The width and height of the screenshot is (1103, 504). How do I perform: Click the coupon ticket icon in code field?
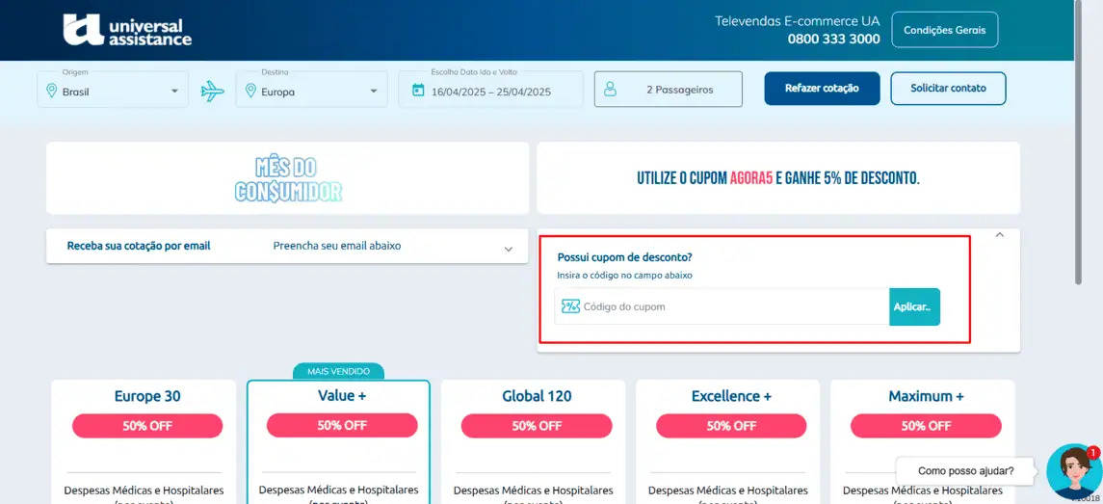pos(570,306)
